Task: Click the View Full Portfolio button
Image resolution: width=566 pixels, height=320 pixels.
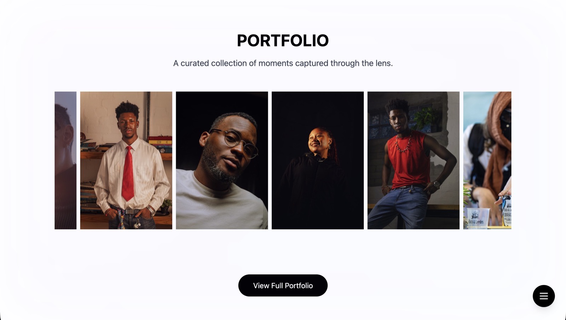Action: (283, 285)
